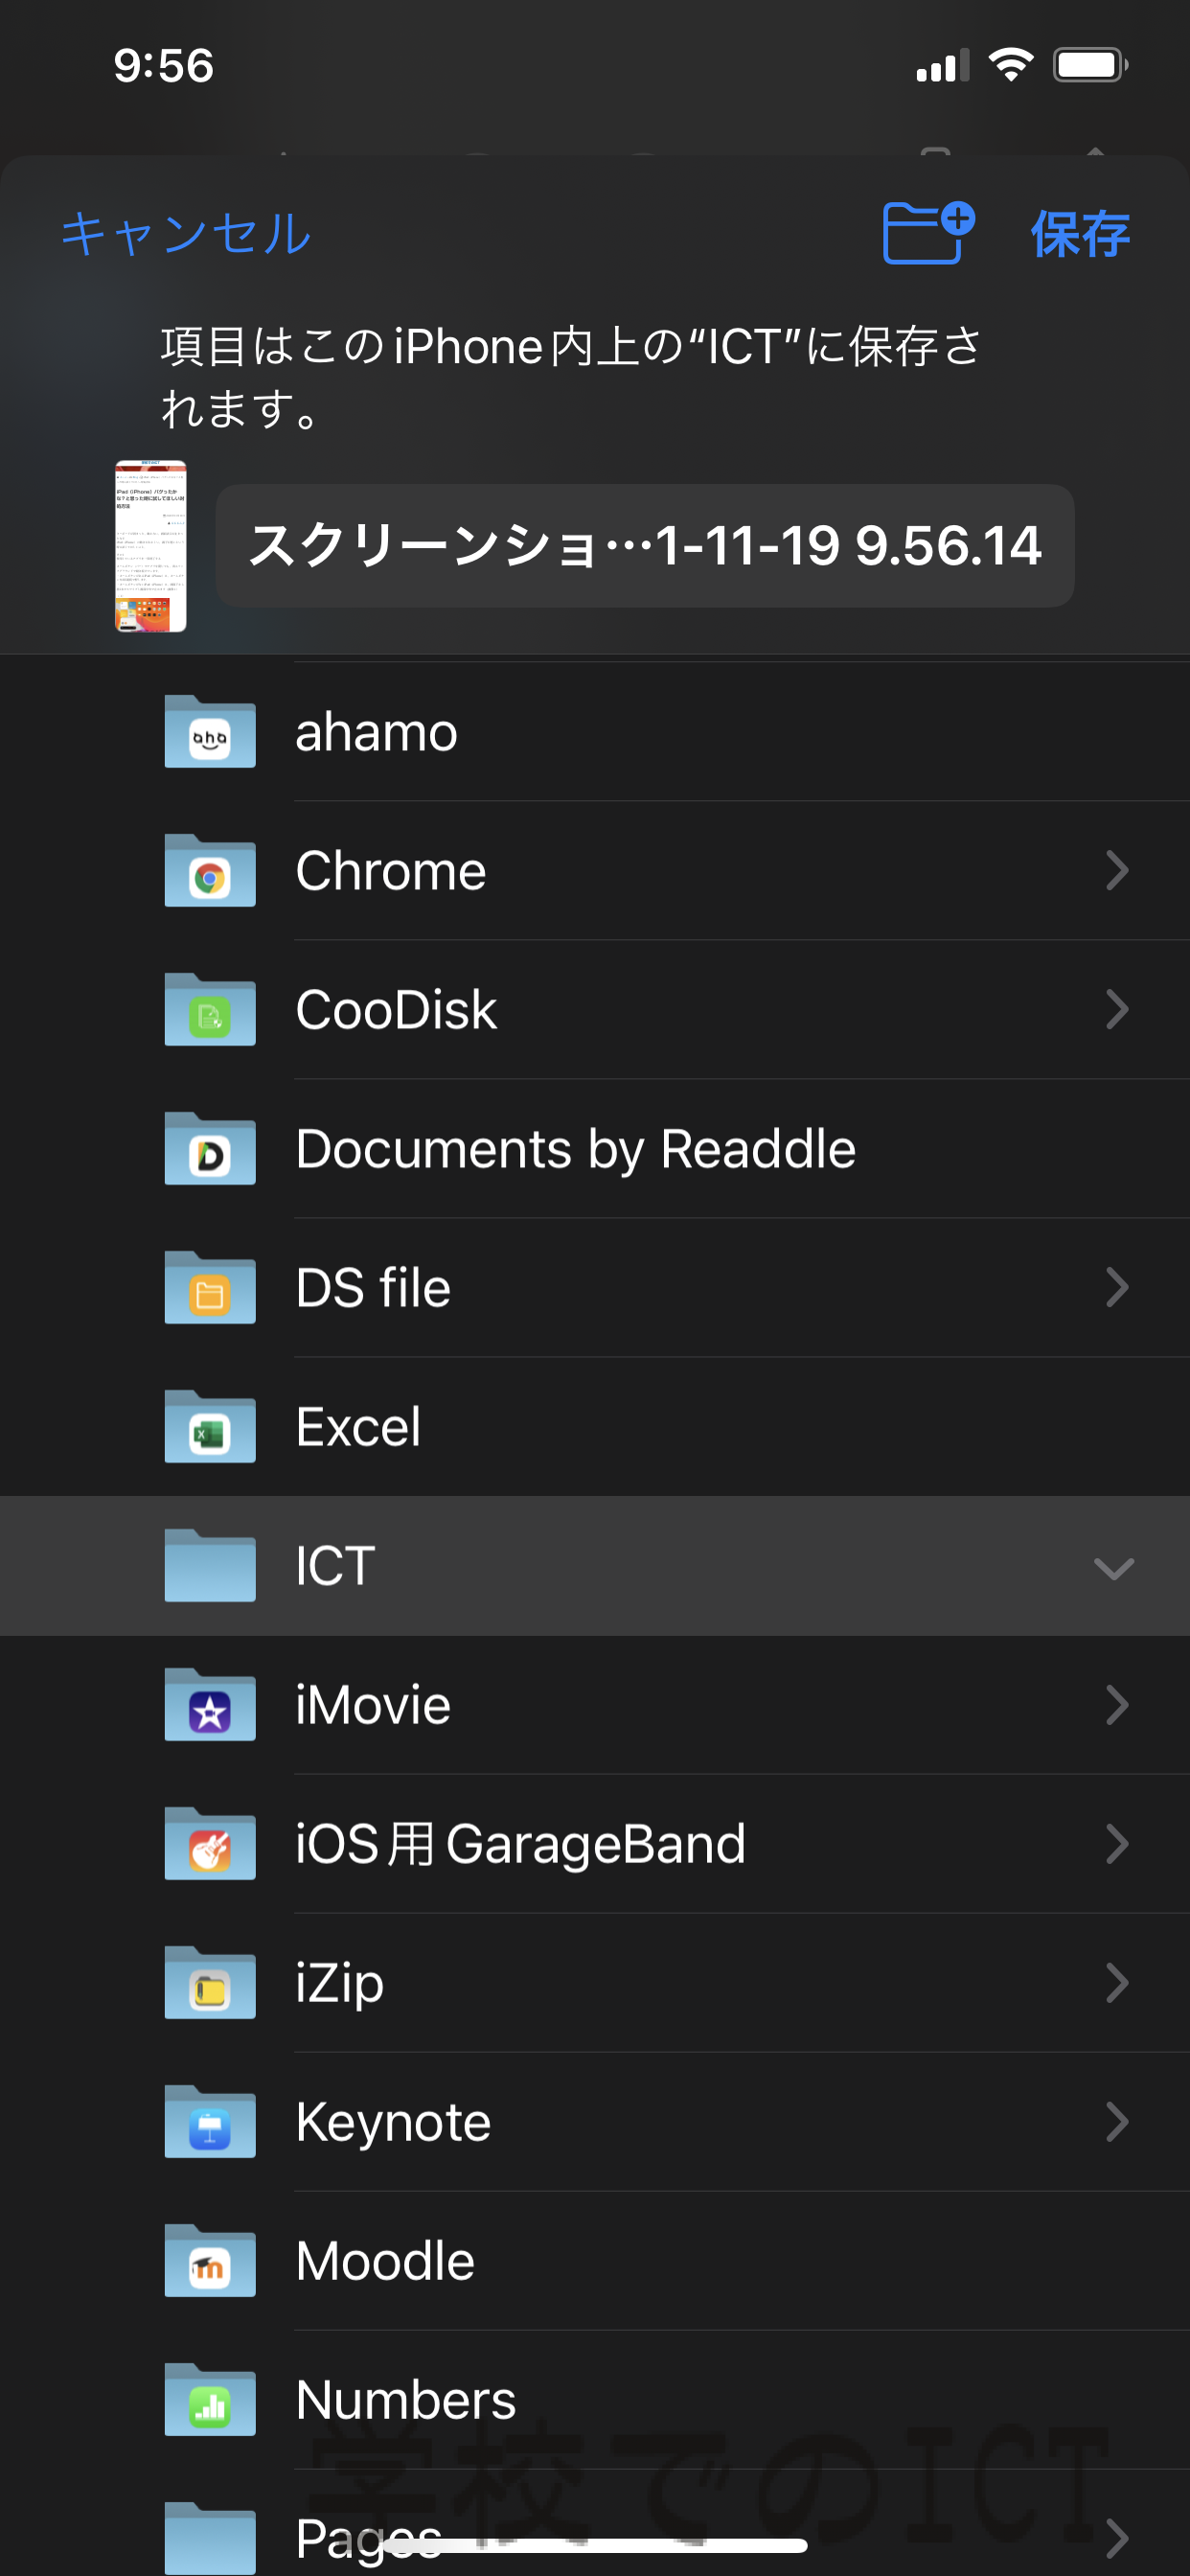Screen dimensions: 1190x2576
Task: Tap the battery status icon
Action: click(x=1090, y=66)
